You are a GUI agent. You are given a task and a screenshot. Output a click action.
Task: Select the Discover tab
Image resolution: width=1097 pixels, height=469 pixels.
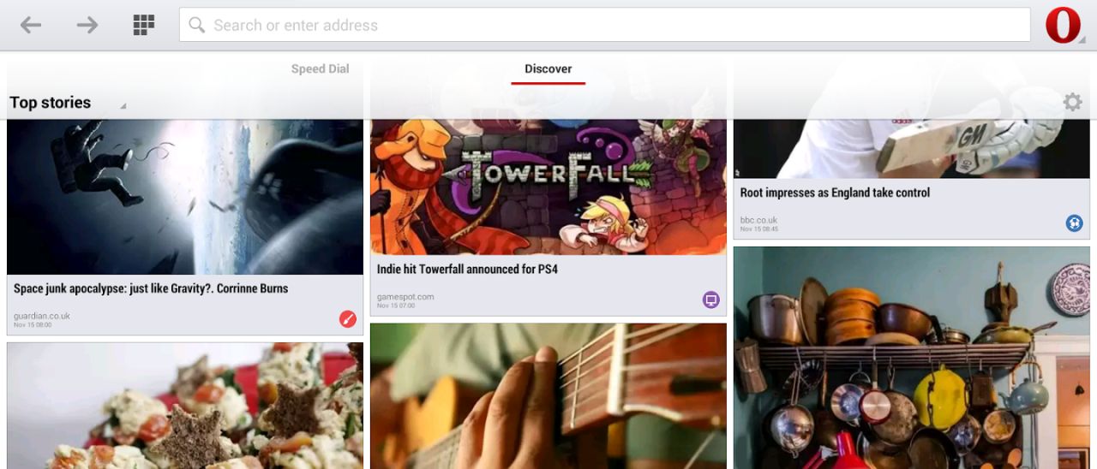[x=548, y=68]
